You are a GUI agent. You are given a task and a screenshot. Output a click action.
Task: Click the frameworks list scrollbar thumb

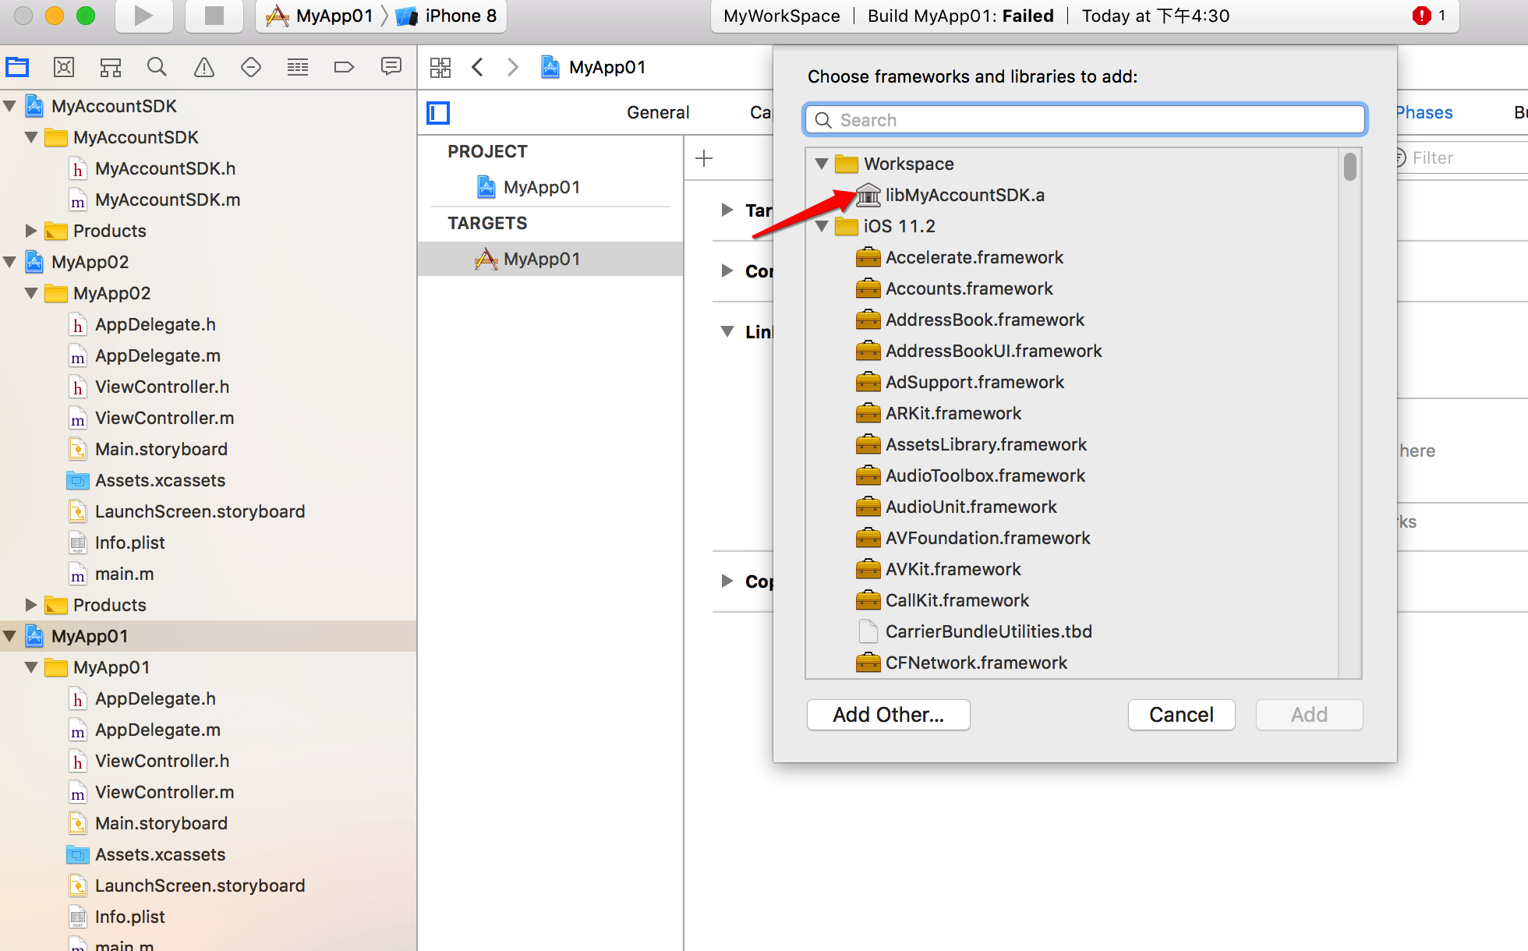tap(1350, 167)
